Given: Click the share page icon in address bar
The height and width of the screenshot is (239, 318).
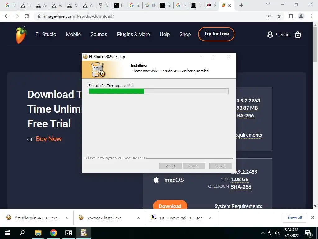Looking at the screenshot, I should click(269, 16).
